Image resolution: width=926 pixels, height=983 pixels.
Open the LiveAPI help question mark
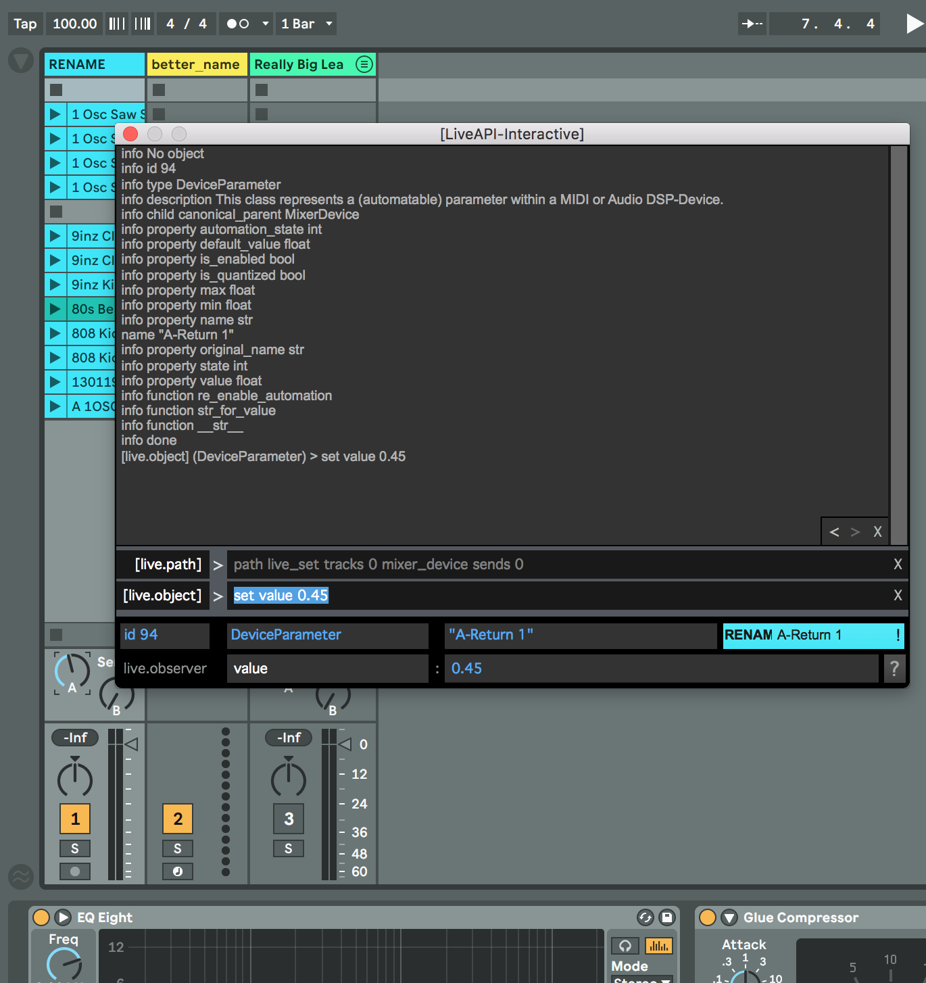pos(894,669)
